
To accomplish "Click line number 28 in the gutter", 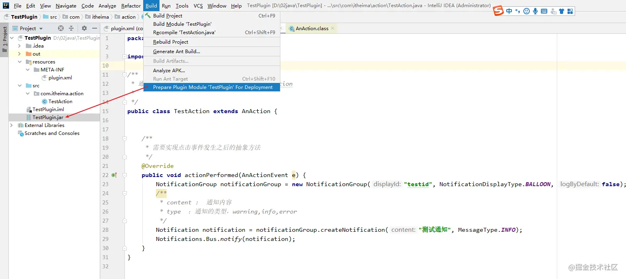I will tap(105, 230).
